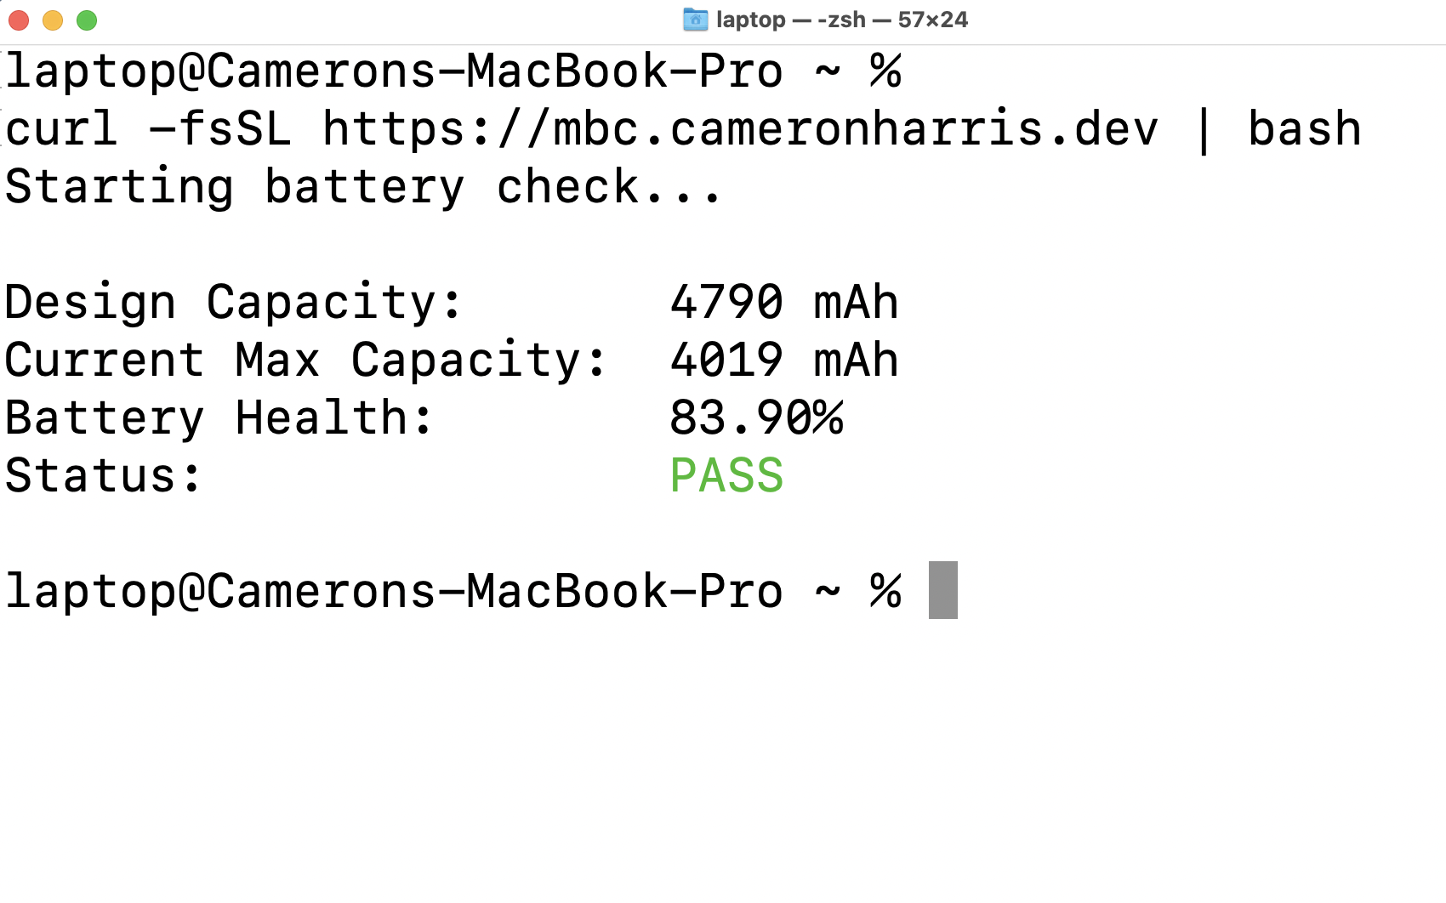Click the mAh unit beside 4019

pyautogui.click(x=855, y=360)
